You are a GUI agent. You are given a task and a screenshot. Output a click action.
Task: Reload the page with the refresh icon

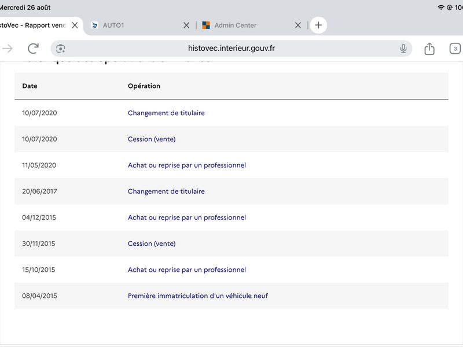[34, 49]
